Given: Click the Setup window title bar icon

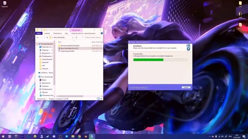Looking at the screenshot, I should 129,42.
